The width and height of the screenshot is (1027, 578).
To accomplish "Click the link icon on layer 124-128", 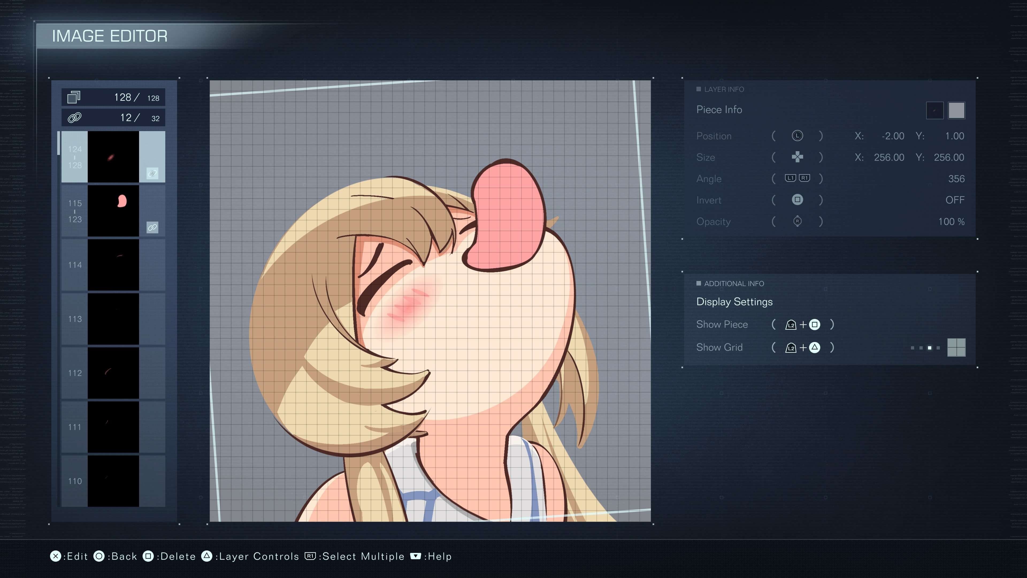I will pyautogui.click(x=152, y=173).
